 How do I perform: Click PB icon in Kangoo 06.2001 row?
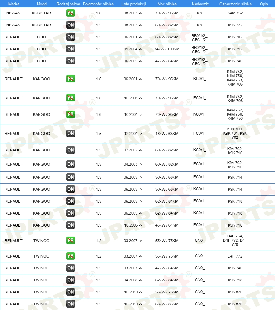[x=70, y=79]
